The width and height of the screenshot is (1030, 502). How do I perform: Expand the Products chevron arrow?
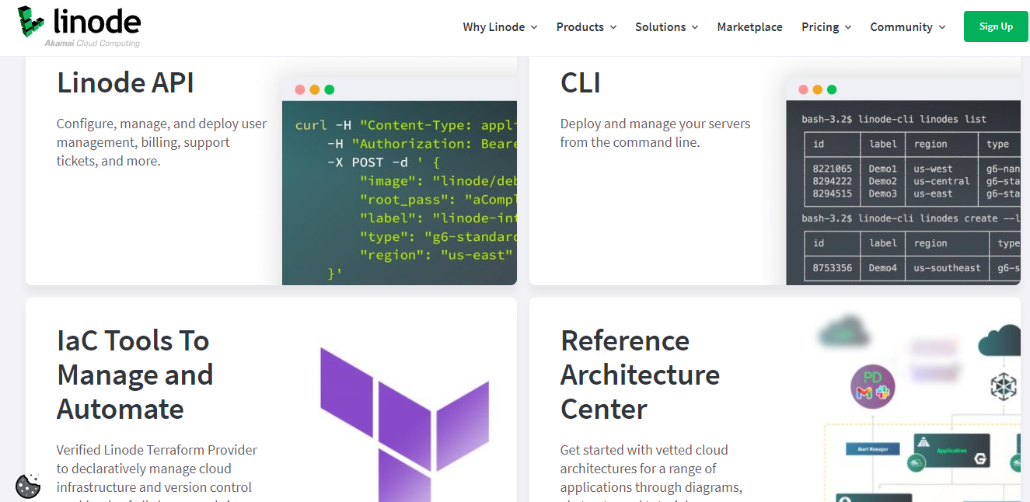(613, 27)
